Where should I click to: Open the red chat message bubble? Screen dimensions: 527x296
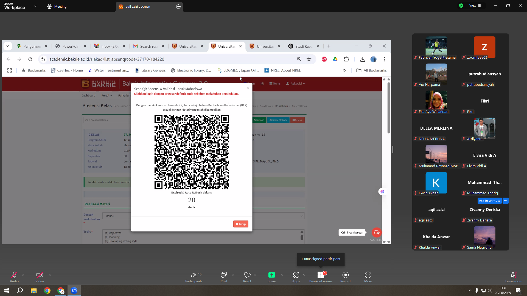pos(377,232)
